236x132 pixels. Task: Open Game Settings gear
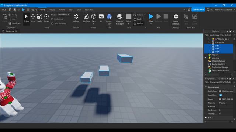point(176,19)
